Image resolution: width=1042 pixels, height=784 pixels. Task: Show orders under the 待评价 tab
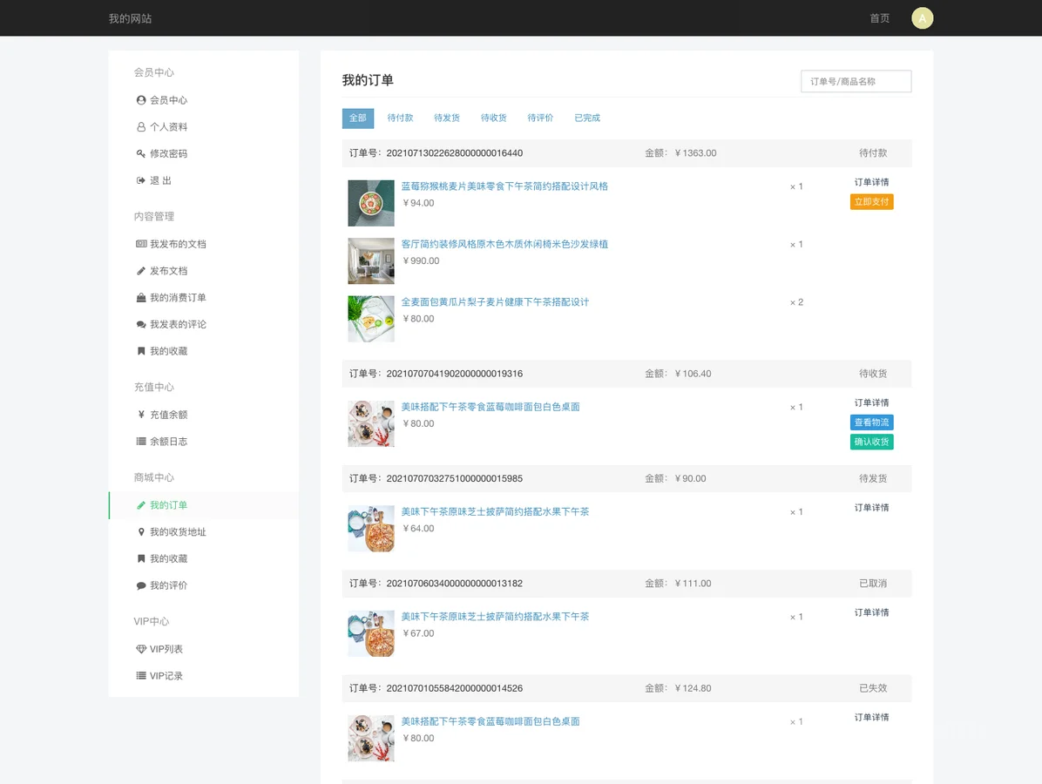pyautogui.click(x=540, y=118)
